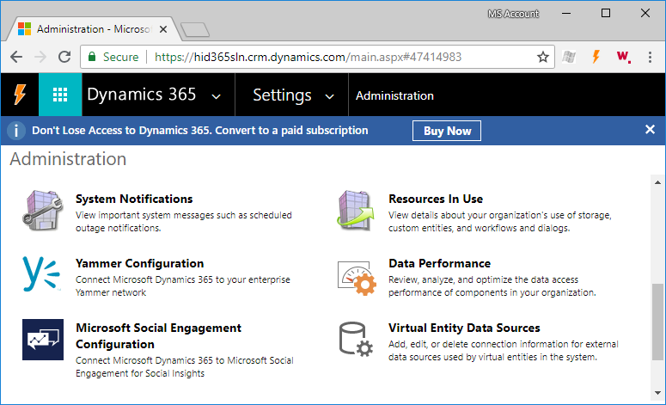
Task: Click the scrollbar down arrow
Action: coord(657,393)
